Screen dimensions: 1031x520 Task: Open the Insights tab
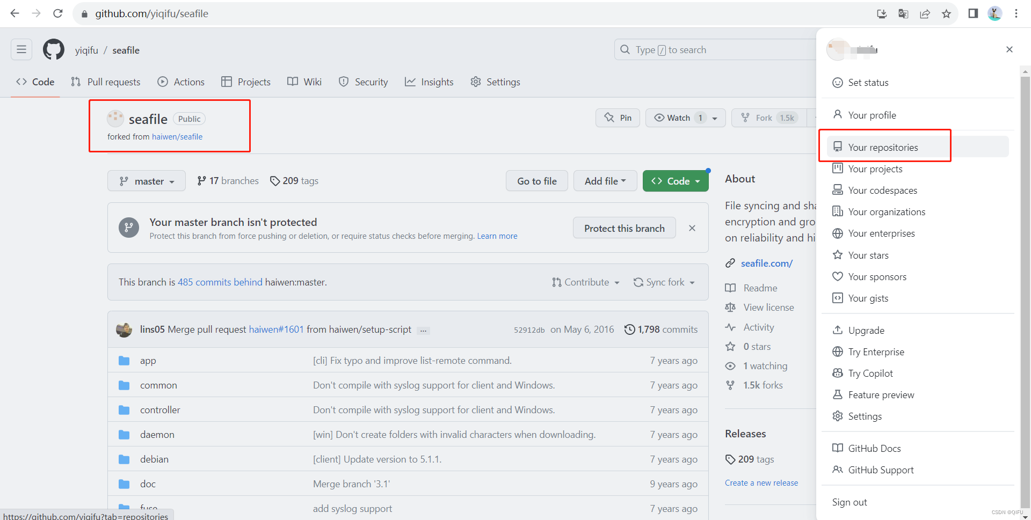tap(429, 82)
